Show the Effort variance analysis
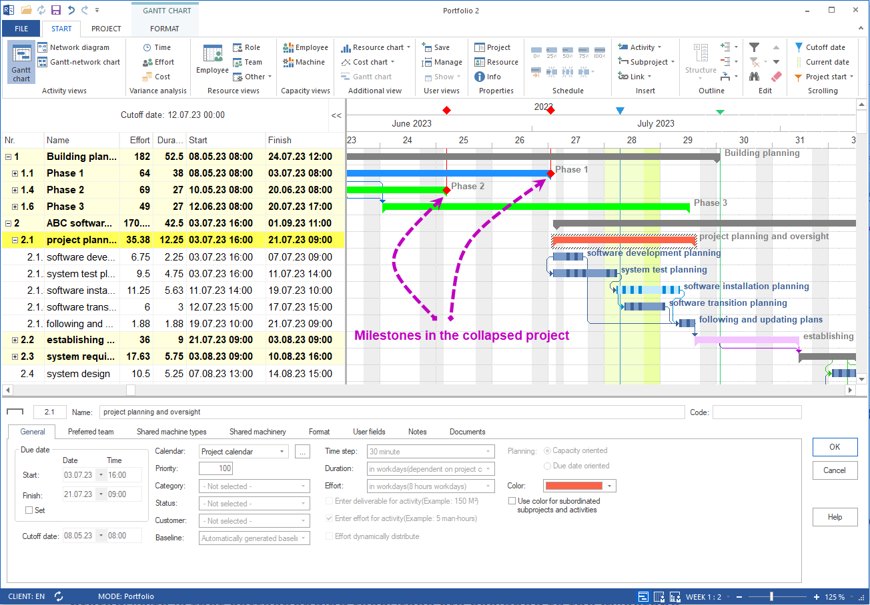 158,62
